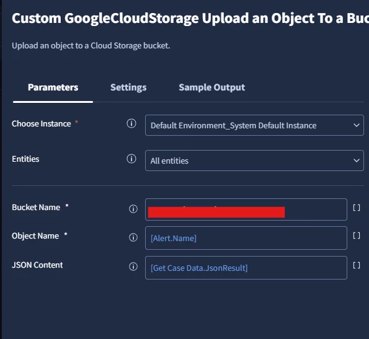Show info tooltip for Choose Instance
Screen dimensions: 369x339
[131, 123]
